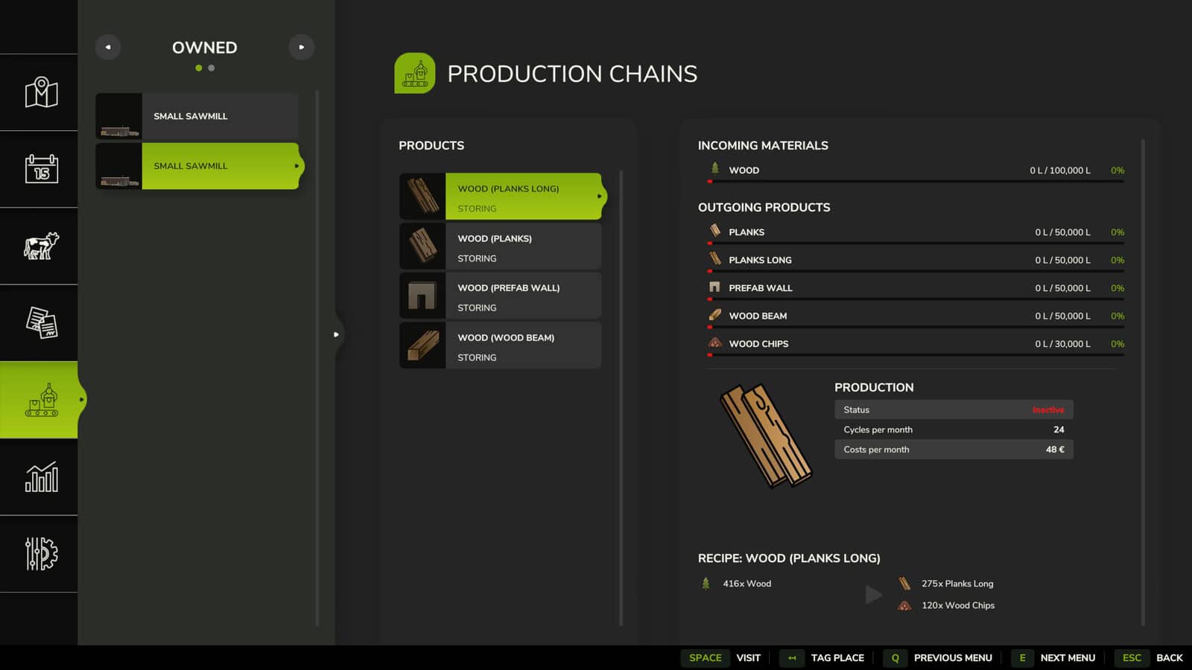Click the Wood (Prefab Wall) product thumbnail
Screen dimensions: 1192x670
click(422, 296)
